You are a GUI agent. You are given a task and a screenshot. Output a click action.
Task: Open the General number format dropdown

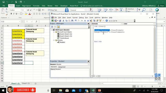(x=85, y=10)
